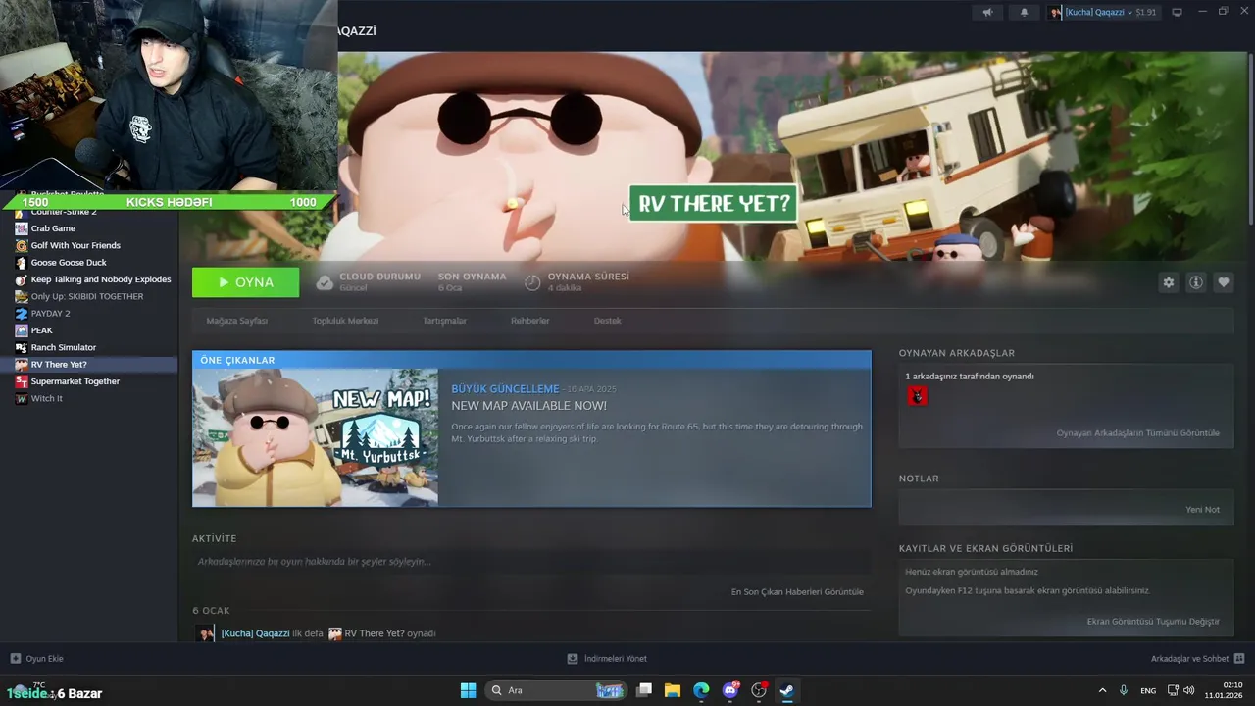Click Oynayan Arkadaşların Tümünü Görüntüle

pyautogui.click(x=1137, y=433)
